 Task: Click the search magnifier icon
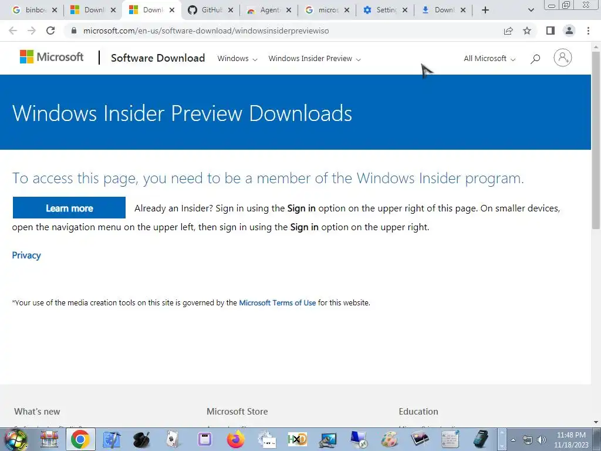[535, 59]
